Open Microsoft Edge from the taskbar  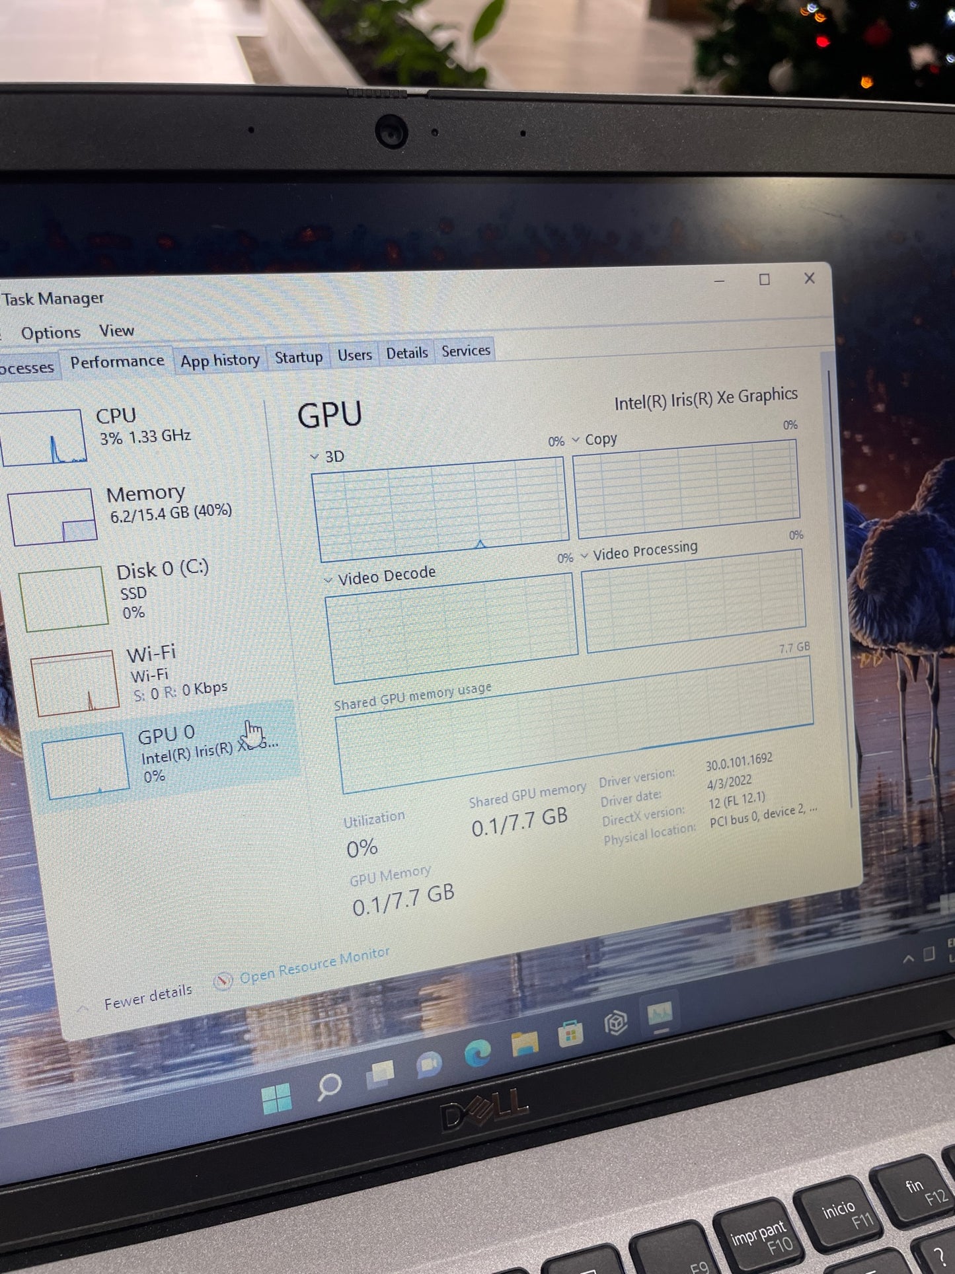click(477, 1053)
